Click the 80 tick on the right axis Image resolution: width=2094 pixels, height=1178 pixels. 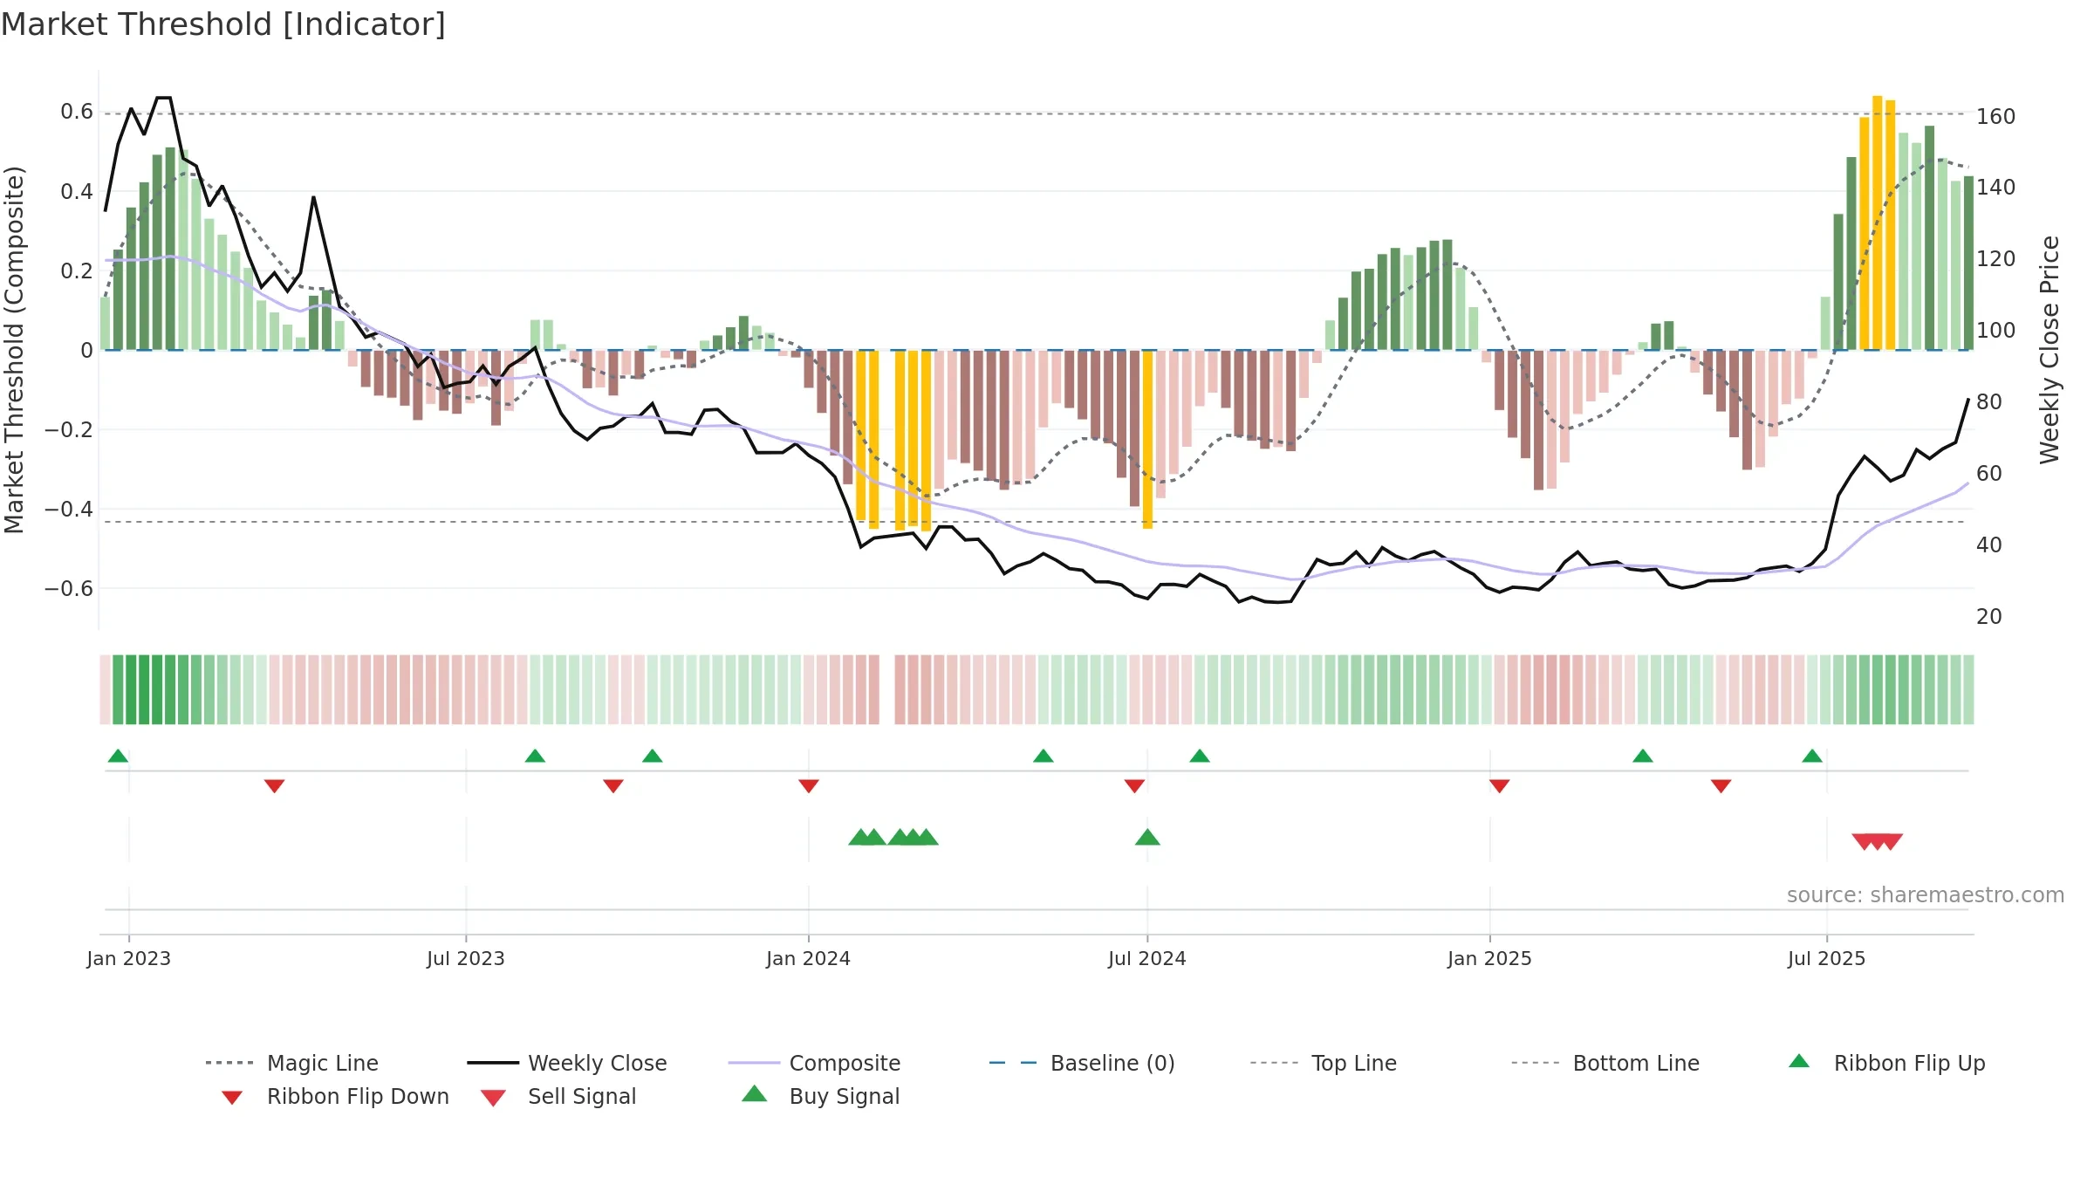click(1988, 402)
